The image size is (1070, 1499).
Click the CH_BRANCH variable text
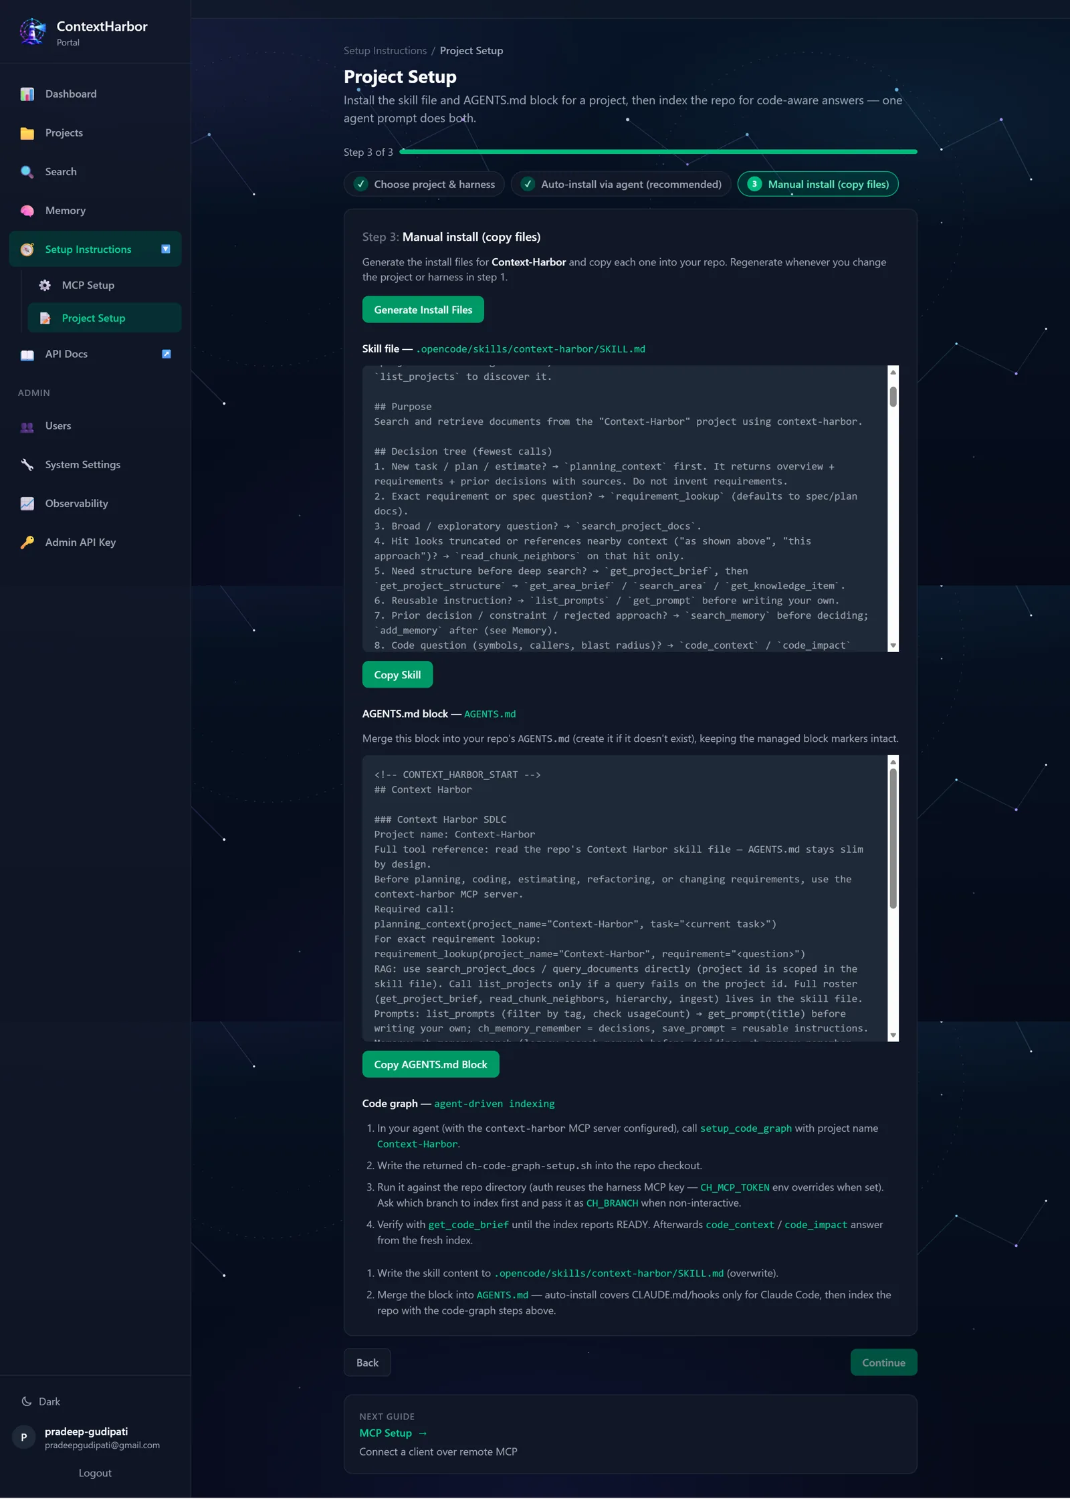612,1203
